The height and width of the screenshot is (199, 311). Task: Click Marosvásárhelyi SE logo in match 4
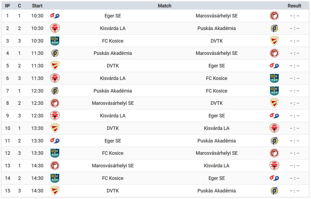point(274,53)
